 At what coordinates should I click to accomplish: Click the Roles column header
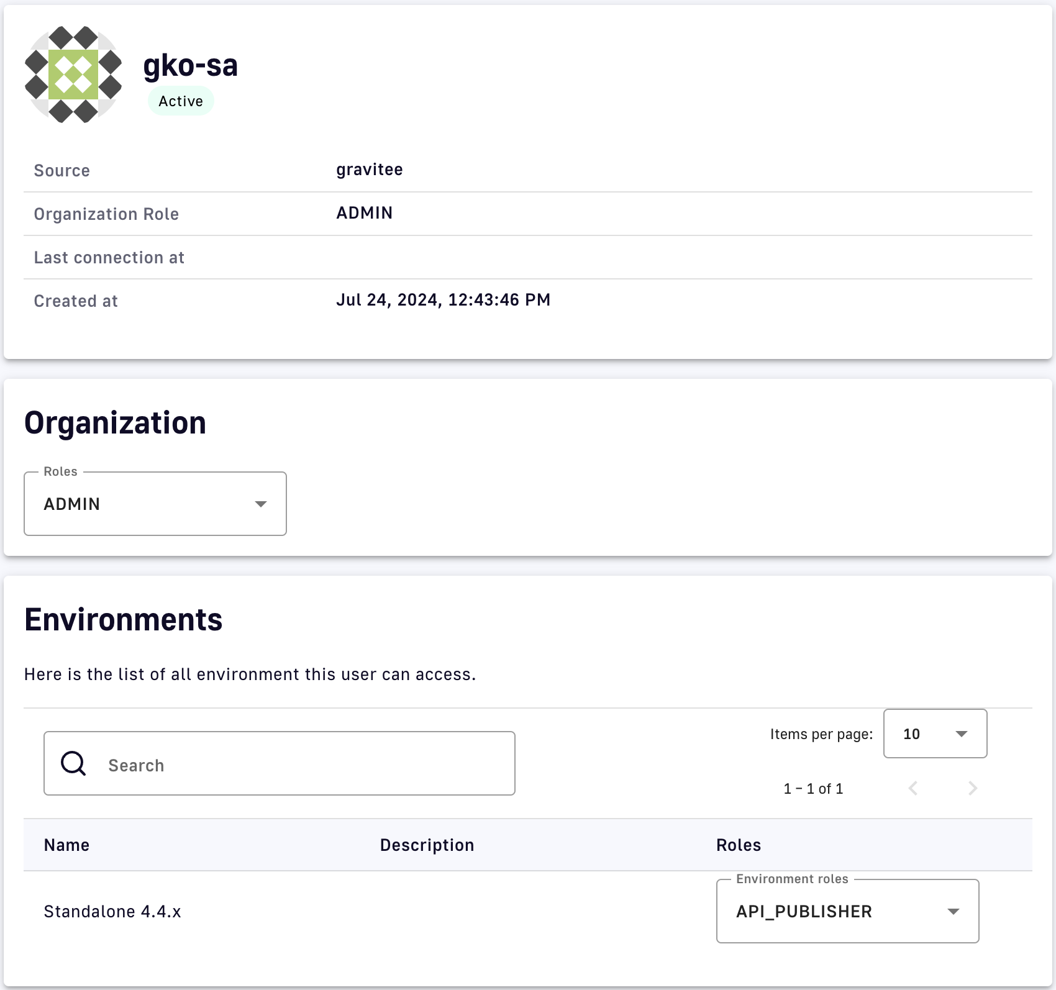(739, 845)
